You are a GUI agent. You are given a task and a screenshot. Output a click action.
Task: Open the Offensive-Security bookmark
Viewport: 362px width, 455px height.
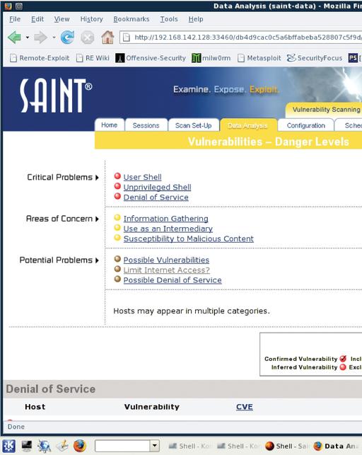(151, 58)
